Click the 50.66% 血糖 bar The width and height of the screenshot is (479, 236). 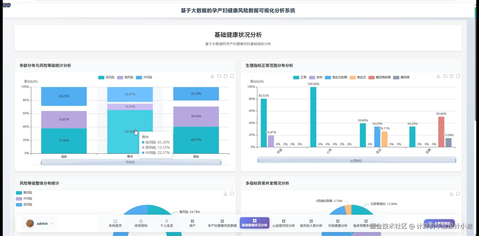tap(441, 132)
